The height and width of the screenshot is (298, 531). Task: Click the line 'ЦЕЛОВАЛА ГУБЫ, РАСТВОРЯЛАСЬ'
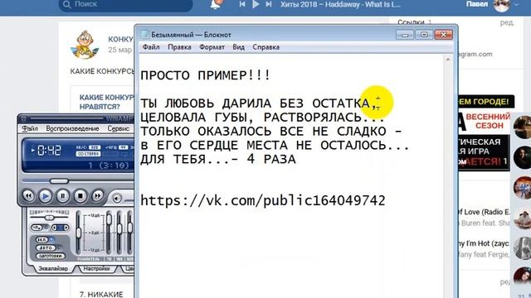click(262, 118)
